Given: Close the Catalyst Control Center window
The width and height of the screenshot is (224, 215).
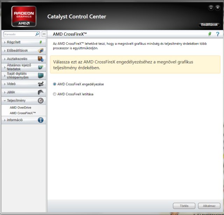Looking at the screenshot, I should [218, 8].
